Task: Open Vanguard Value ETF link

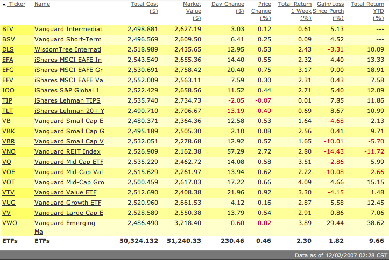Action: click(65, 192)
